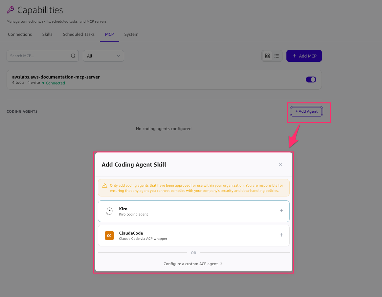Click "Claude Code via ACP wrapper" description
The height and width of the screenshot is (297, 382).
[143, 239]
